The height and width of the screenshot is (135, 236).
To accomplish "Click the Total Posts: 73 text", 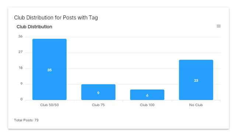I will coord(26,120).
